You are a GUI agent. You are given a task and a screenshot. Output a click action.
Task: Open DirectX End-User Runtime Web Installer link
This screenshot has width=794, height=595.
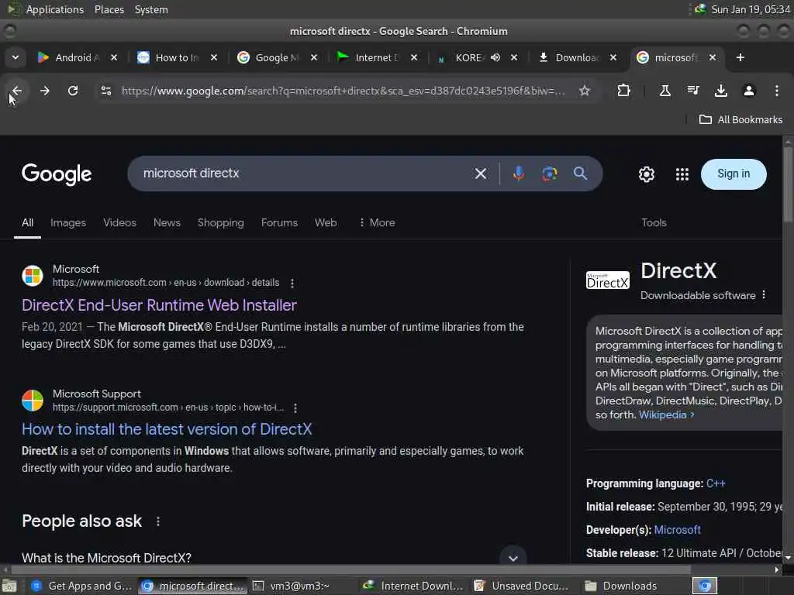(x=159, y=305)
